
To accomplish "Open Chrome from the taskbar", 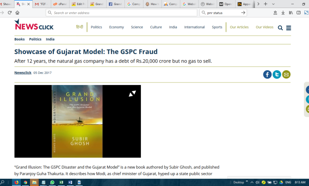I will 25,182.
